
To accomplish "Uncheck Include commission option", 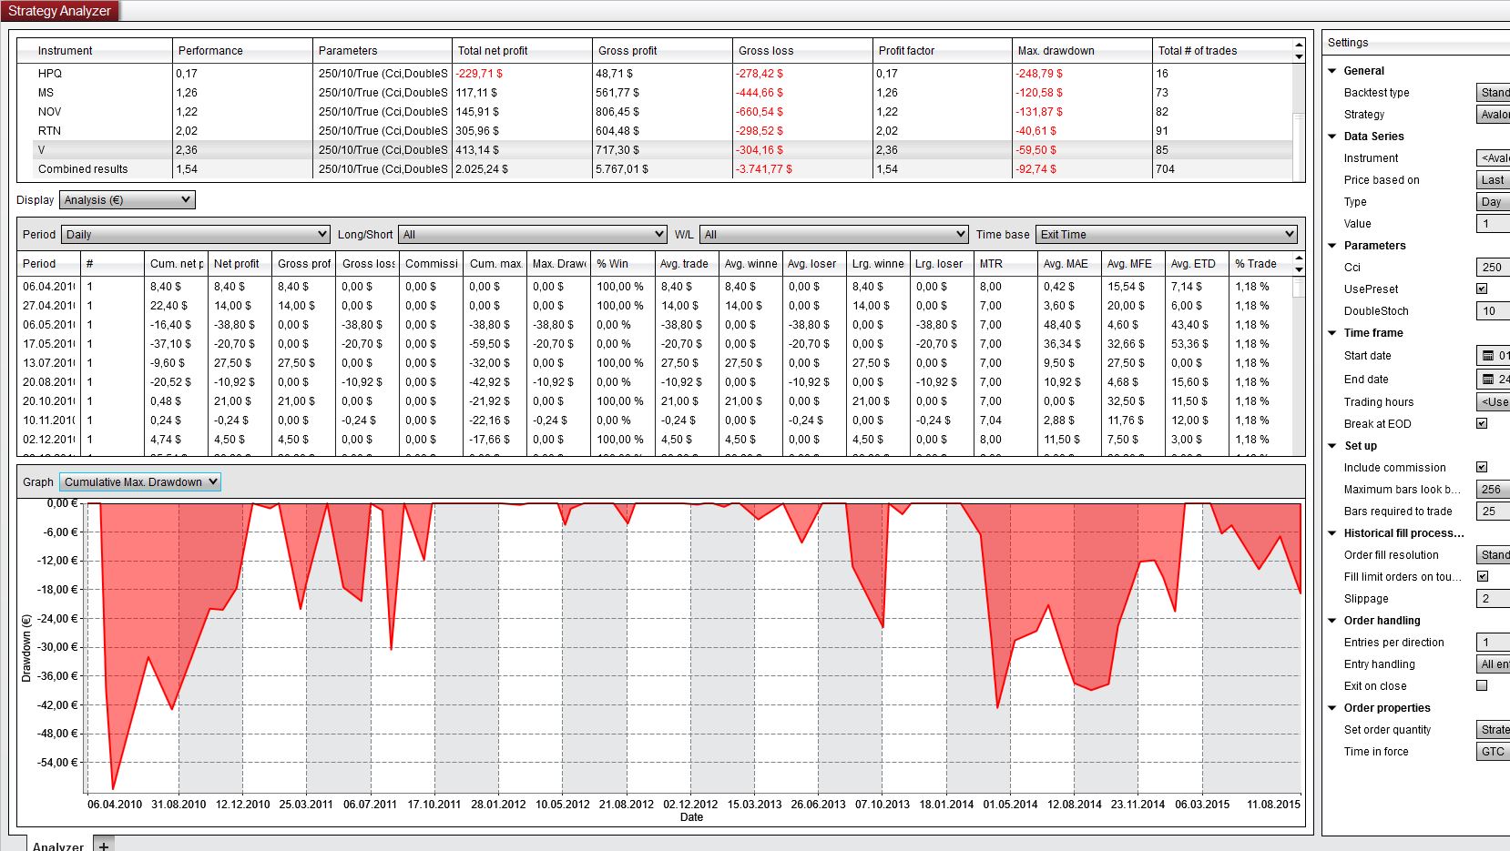I will pos(1482,468).
